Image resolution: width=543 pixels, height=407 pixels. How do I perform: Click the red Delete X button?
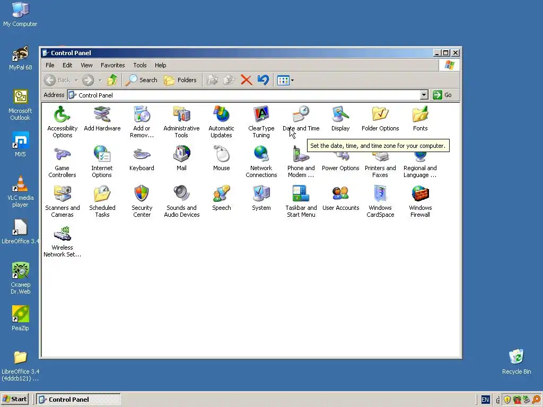pyautogui.click(x=246, y=80)
